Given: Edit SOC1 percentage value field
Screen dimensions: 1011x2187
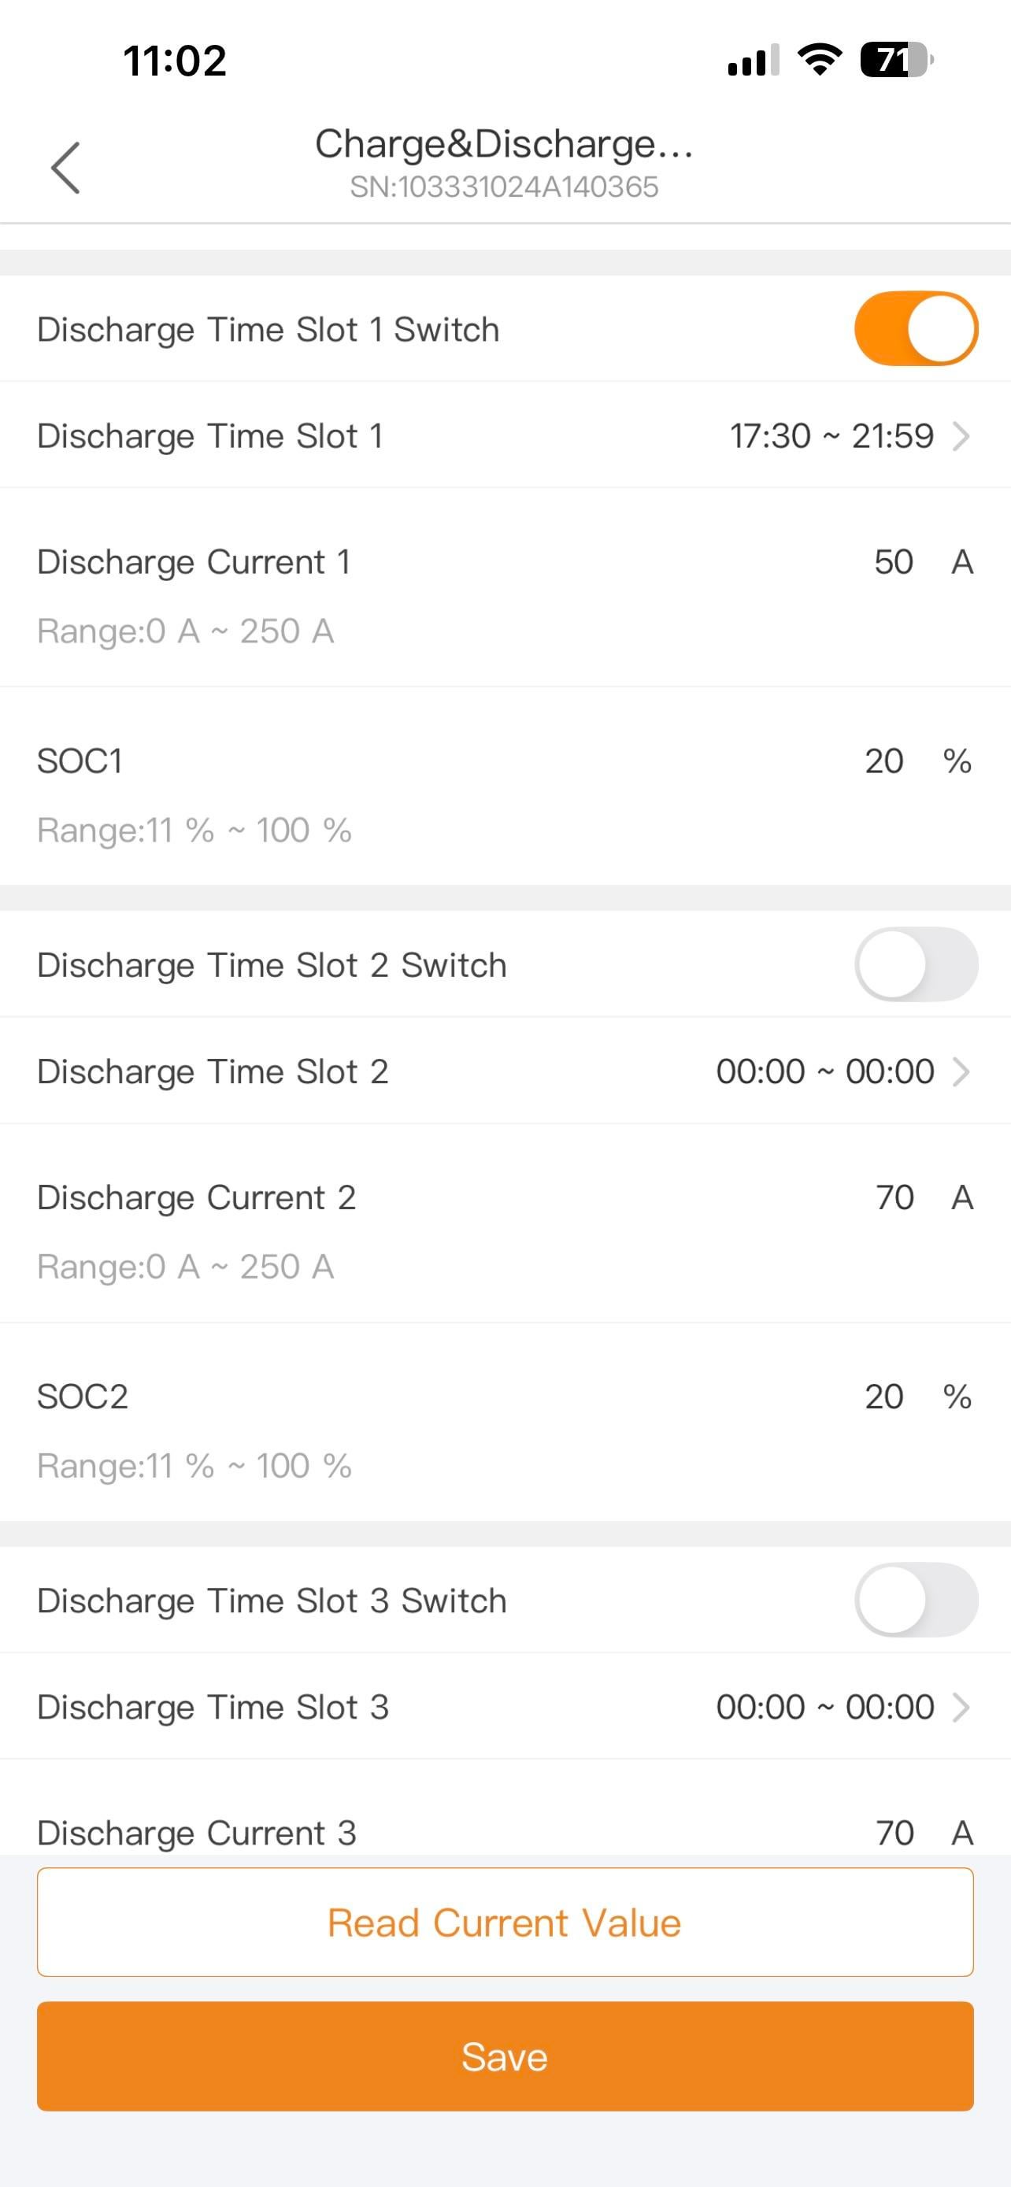Looking at the screenshot, I should (883, 760).
